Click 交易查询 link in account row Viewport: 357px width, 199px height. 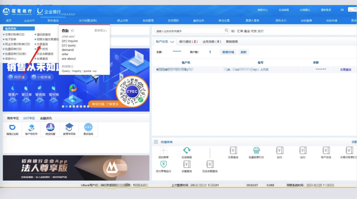point(345,70)
